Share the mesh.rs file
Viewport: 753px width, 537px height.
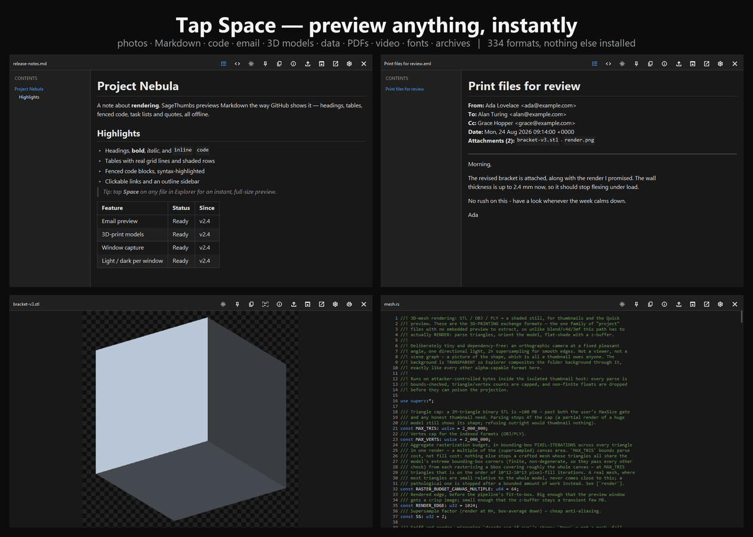pyautogui.click(x=679, y=304)
